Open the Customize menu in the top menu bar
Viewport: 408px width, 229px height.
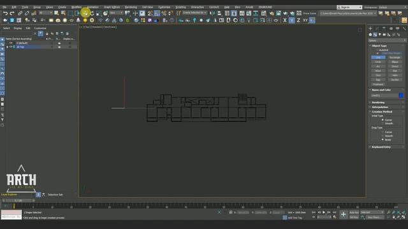click(x=164, y=7)
